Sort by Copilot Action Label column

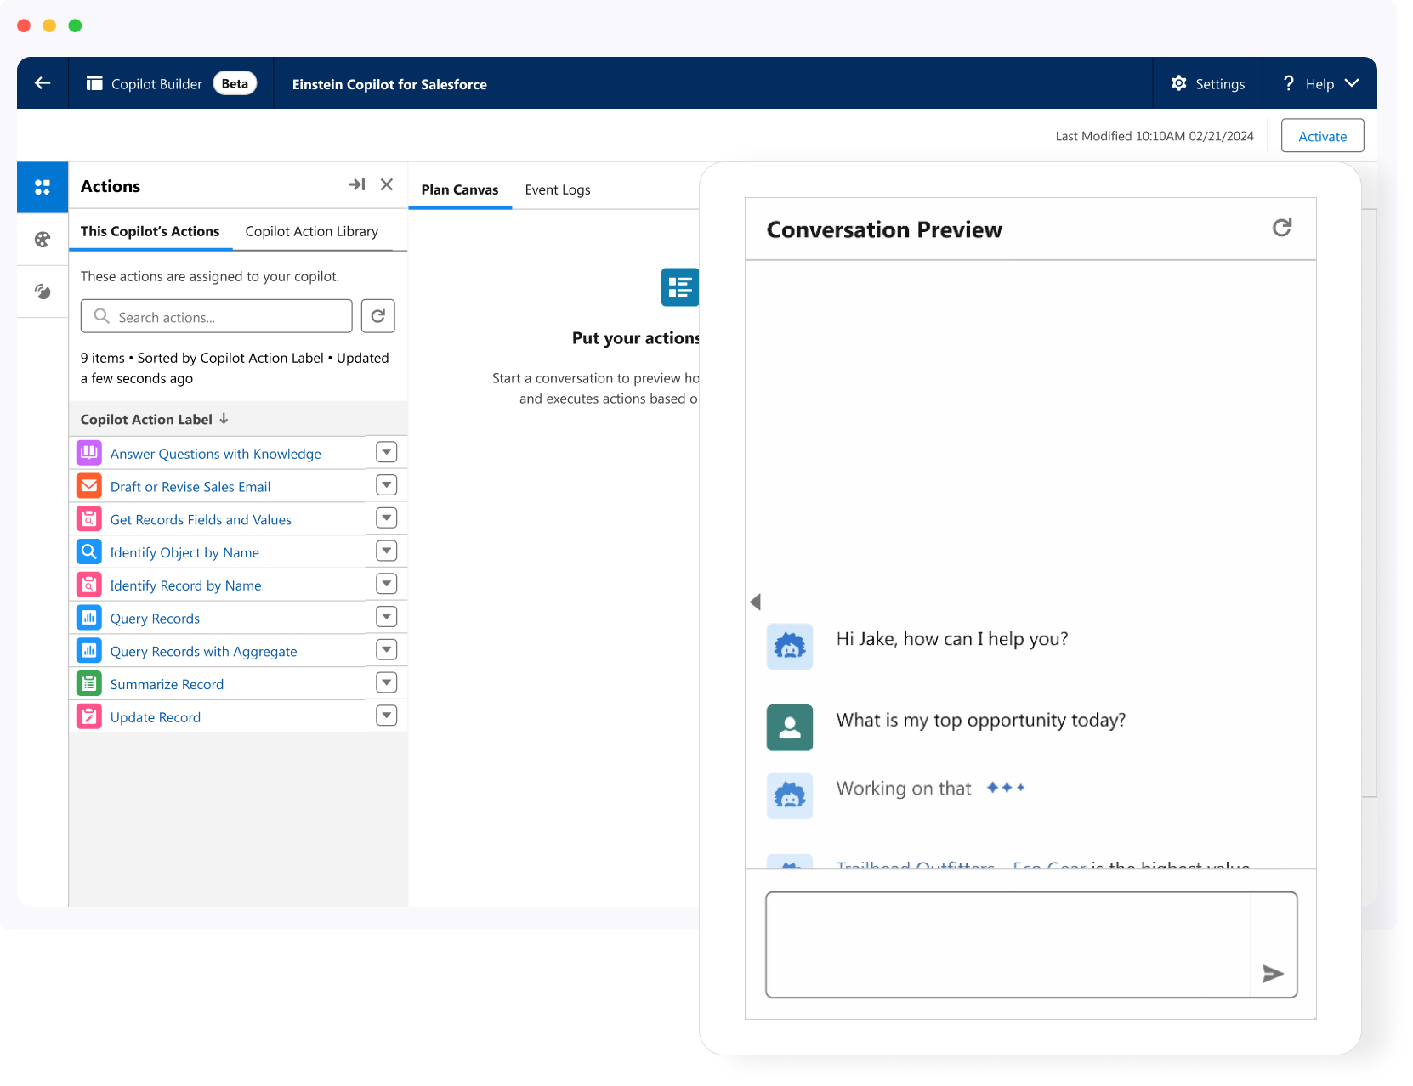(152, 418)
